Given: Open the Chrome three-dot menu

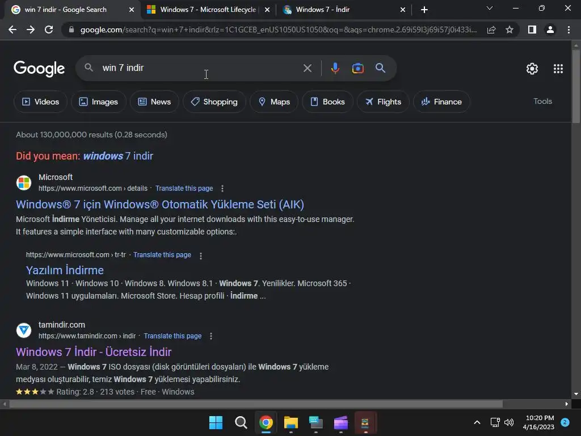Looking at the screenshot, I should point(569,30).
